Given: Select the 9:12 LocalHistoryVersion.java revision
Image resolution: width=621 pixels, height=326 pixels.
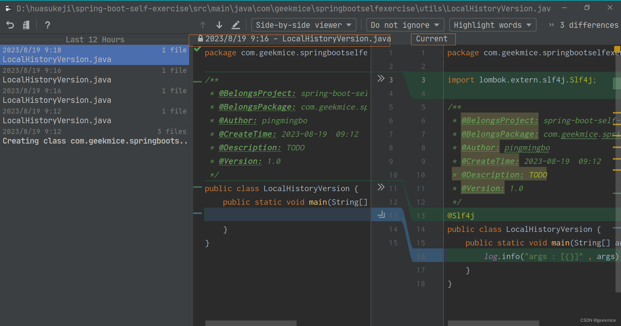Looking at the screenshot, I should pyautogui.click(x=94, y=116).
